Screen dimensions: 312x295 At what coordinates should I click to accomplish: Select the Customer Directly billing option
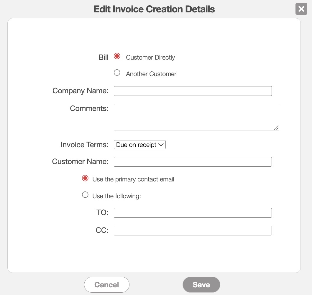click(x=117, y=56)
